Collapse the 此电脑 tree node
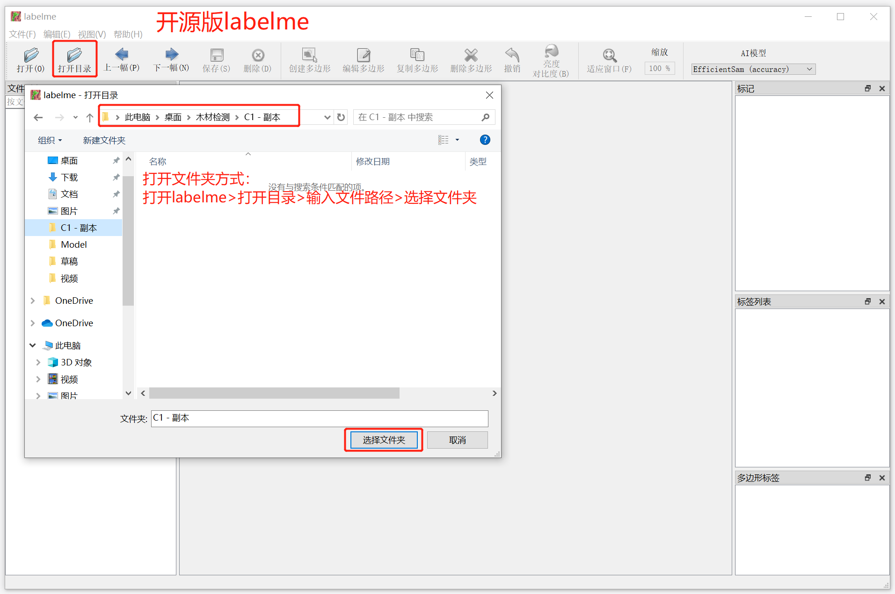The width and height of the screenshot is (895, 594). click(x=33, y=345)
